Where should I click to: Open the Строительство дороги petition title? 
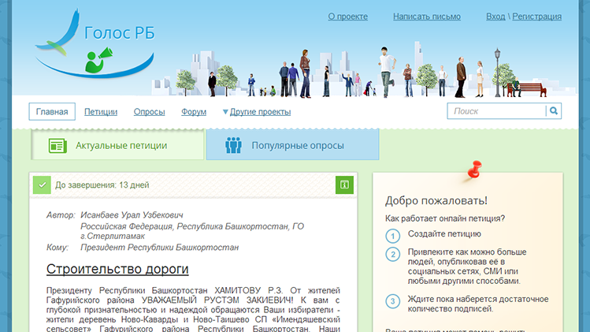click(x=117, y=269)
